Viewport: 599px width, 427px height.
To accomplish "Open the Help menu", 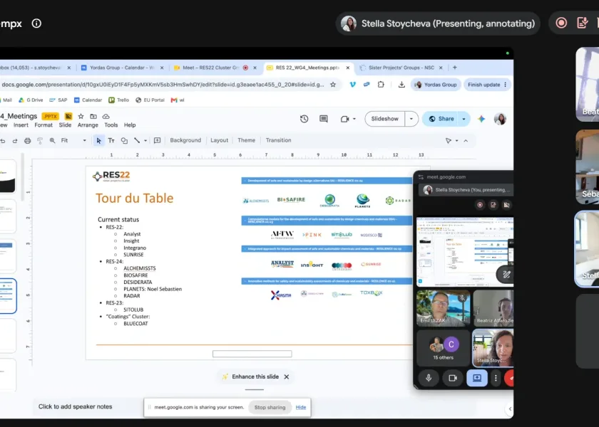I will pyautogui.click(x=130, y=125).
